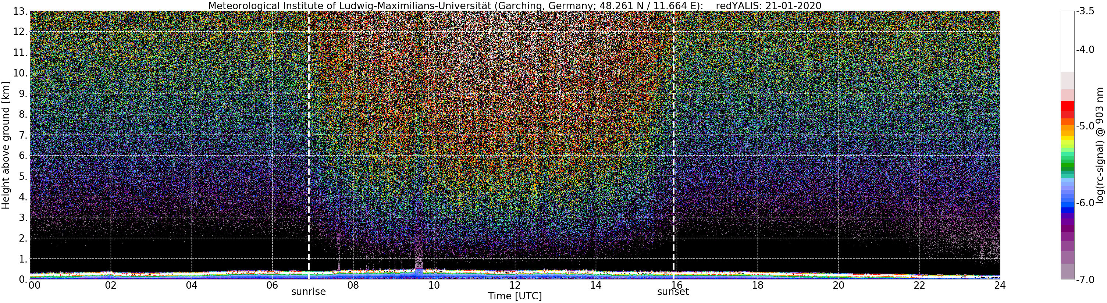Click the sunrise dashed vertical marker line

tap(309, 145)
